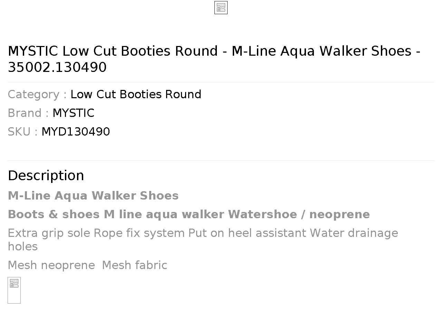Click the word holes in description
This screenshot has height=314, width=442.
[22, 247]
